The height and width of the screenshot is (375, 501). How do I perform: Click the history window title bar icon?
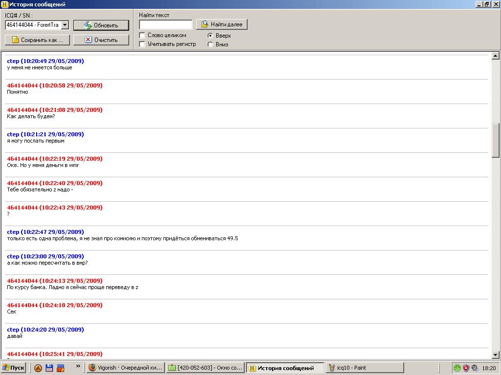click(x=4, y=4)
